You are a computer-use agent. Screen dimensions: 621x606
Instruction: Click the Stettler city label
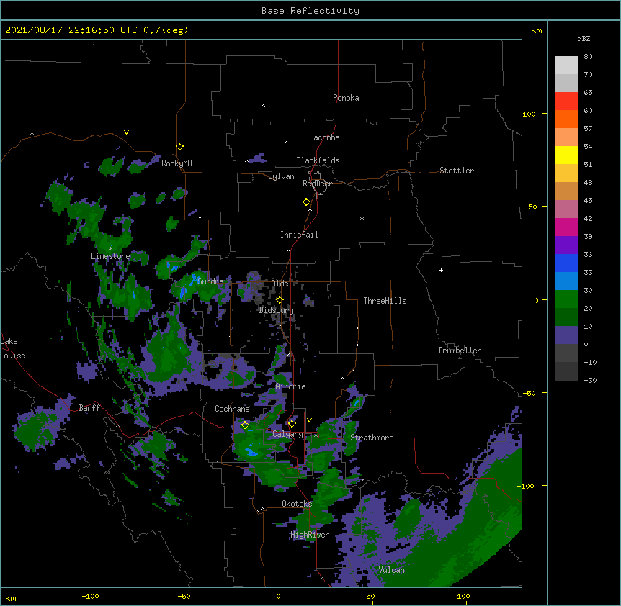coord(457,171)
